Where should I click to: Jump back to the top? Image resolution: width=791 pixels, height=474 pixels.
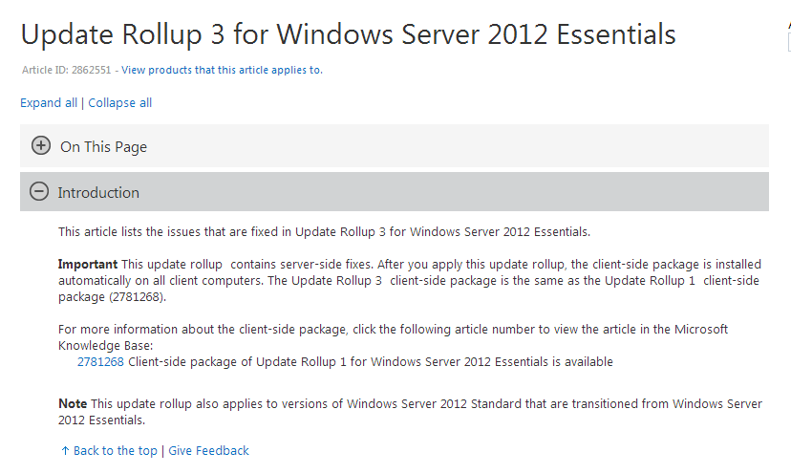tap(115, 451)
